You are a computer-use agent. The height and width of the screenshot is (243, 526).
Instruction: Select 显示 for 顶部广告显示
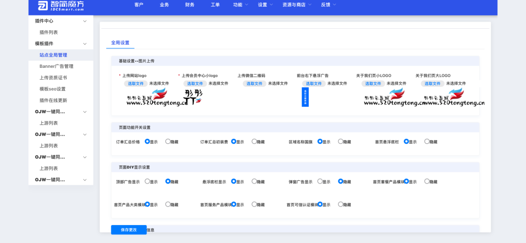click(147, 181)
